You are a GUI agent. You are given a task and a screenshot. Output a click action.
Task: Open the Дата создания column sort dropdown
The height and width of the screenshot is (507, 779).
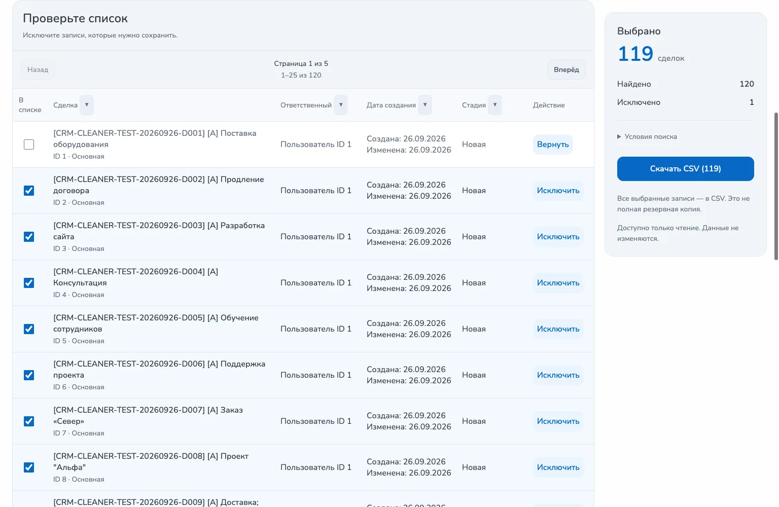pyautogui.click(x=425, y=105)
